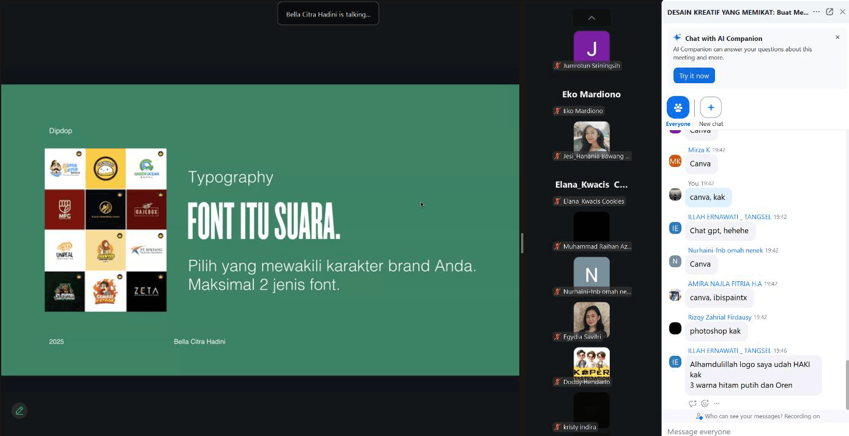The height and width of the screenshot is (436, 849).
Task: Open the chat panel more options menu
Action: 817,12
